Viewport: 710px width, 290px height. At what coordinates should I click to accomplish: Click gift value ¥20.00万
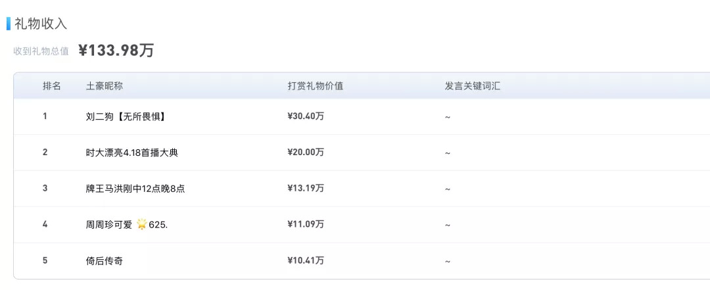pyautogui.click(x=306, y=153)
